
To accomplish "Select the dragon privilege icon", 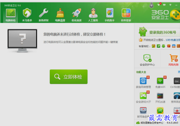I will click(x=153, y=46).
